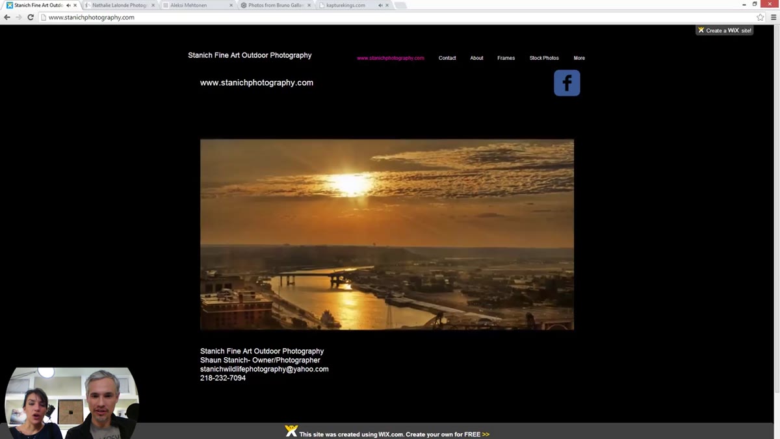Open the pink www.stanichphotography.com nav link
The height and width of the screenshot is (439, 780).
click(391, 58)
